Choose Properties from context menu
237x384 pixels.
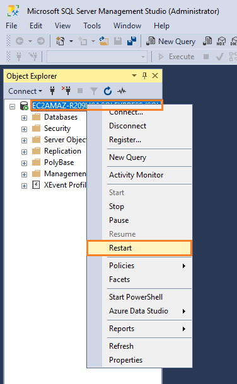click(x=140, y=360)
